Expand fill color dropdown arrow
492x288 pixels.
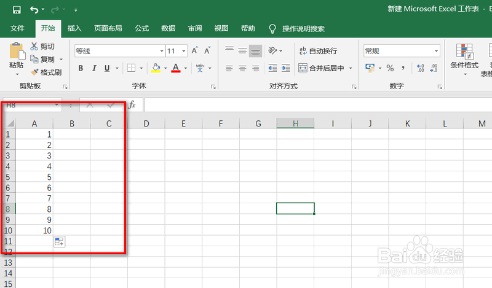coord(165,68)
